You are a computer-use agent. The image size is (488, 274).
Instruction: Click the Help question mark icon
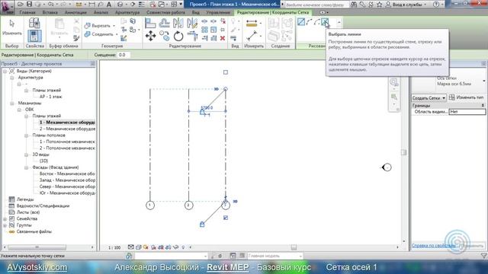(436, 5)
